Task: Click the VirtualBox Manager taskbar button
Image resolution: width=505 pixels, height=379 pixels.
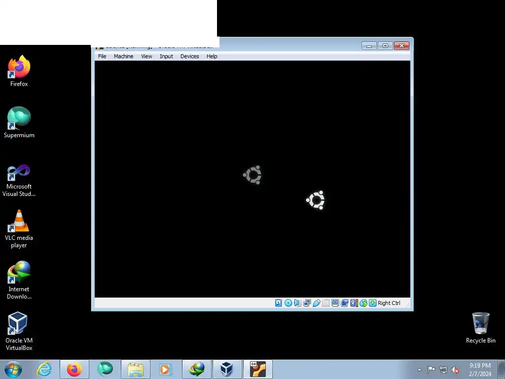Action: click(227, 369)
